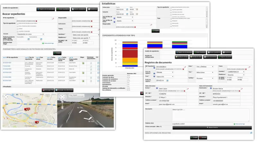This screenshot has height=144, width=257.
Task: Open Carretera dropdown 'CARRETERA 01'
Action: point(236,72)
